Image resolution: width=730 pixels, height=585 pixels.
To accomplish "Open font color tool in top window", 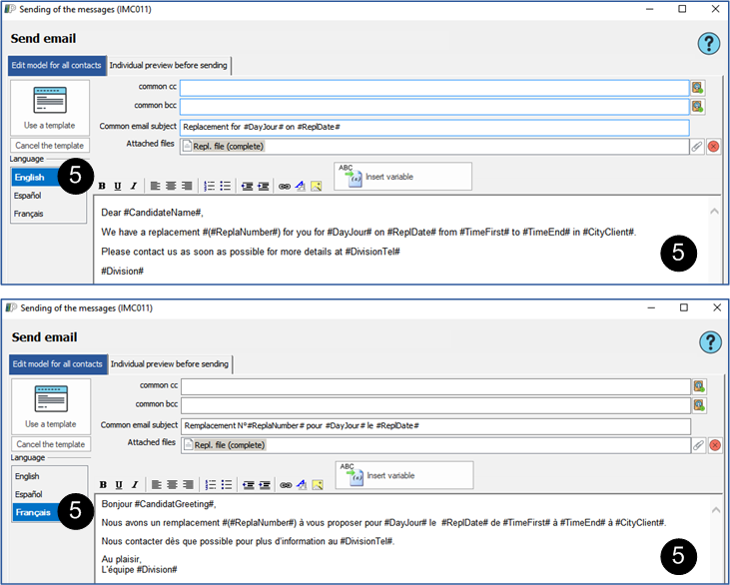I will (x=301, y=186).
